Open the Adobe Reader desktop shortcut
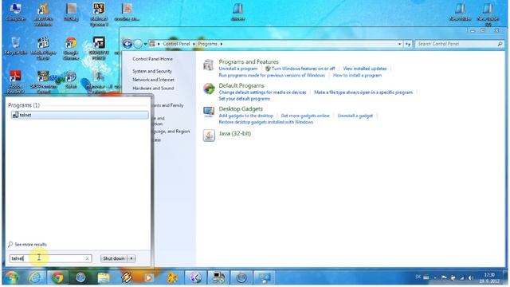 [x=15, y=82]
